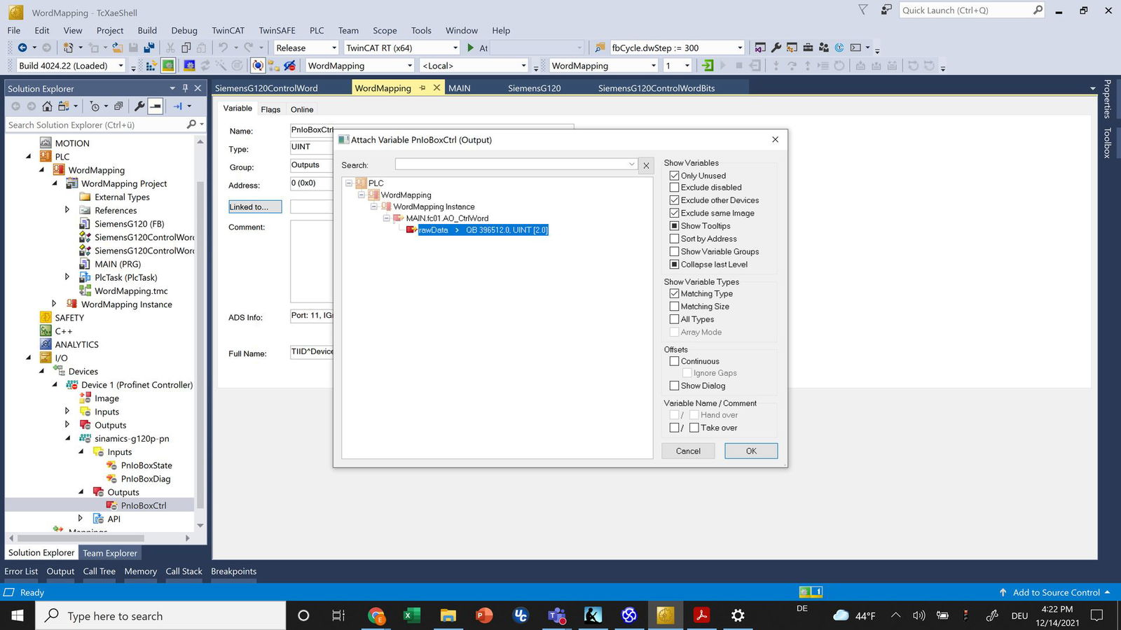
Task: Switch to the SiemensG120ControlWord tab
Action: coord(266,88)
